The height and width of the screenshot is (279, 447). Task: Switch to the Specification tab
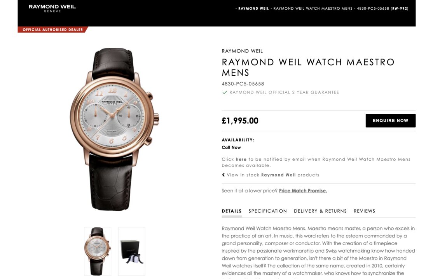[268, 211]
